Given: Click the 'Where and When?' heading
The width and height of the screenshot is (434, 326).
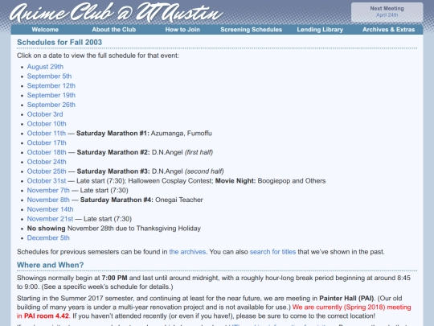Looking at the screenshot, I should coord(50,265).
